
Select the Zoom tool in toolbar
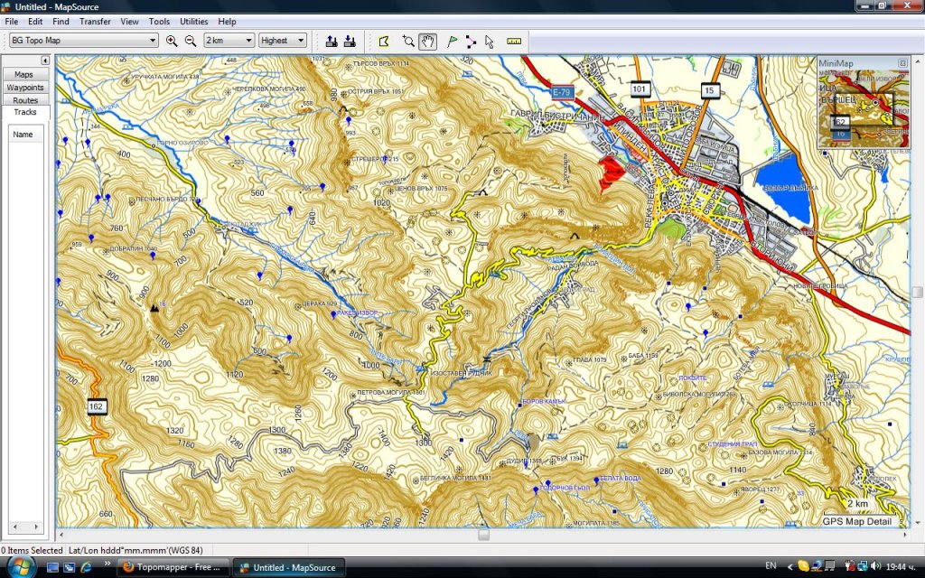408,41
